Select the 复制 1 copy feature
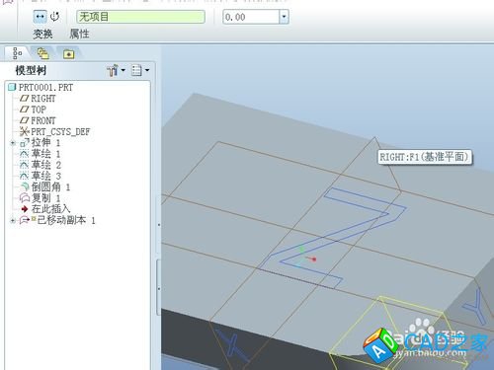This screenshot has width=494, height=370. (45, 198)
